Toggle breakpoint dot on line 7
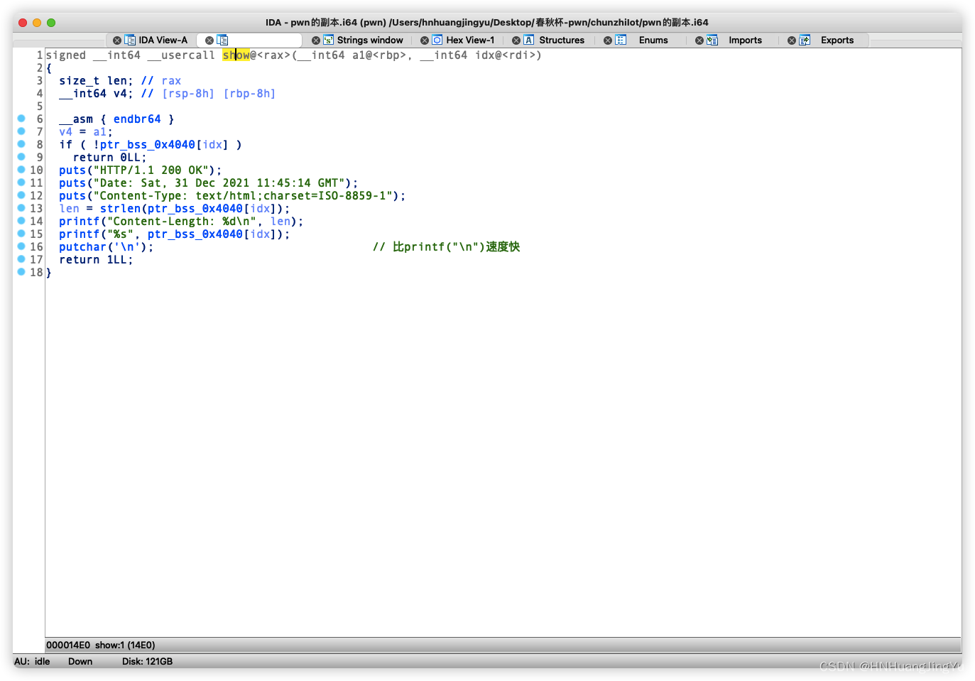 pyautogui.click(x=21, y=131)
